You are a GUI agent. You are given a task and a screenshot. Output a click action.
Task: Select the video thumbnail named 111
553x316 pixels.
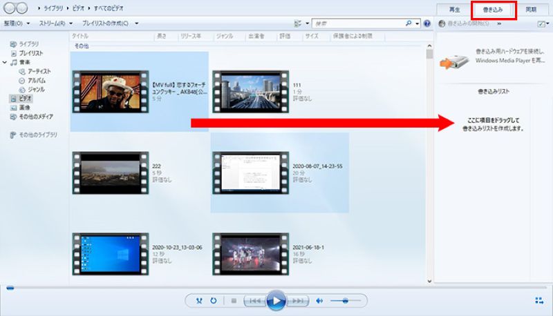click(250, 92)
